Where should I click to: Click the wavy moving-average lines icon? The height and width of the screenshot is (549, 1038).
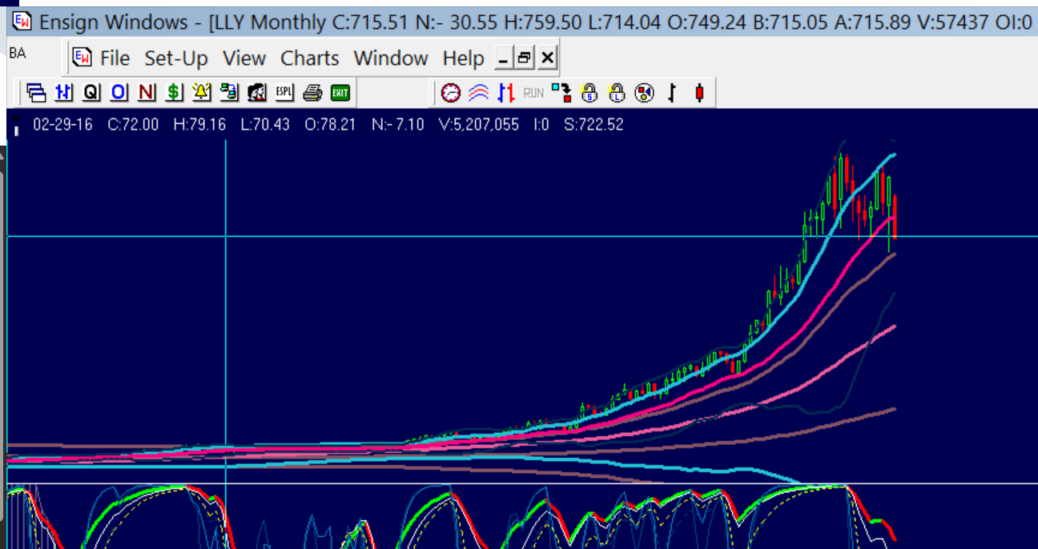478,93
